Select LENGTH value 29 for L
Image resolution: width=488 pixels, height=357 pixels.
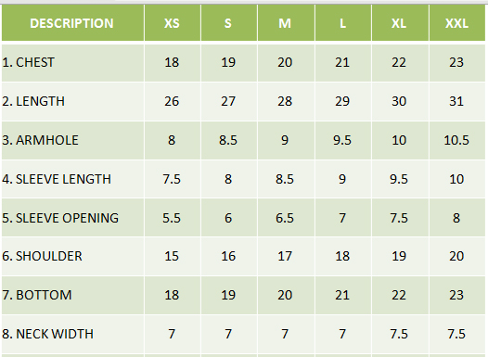click(343, 101)
